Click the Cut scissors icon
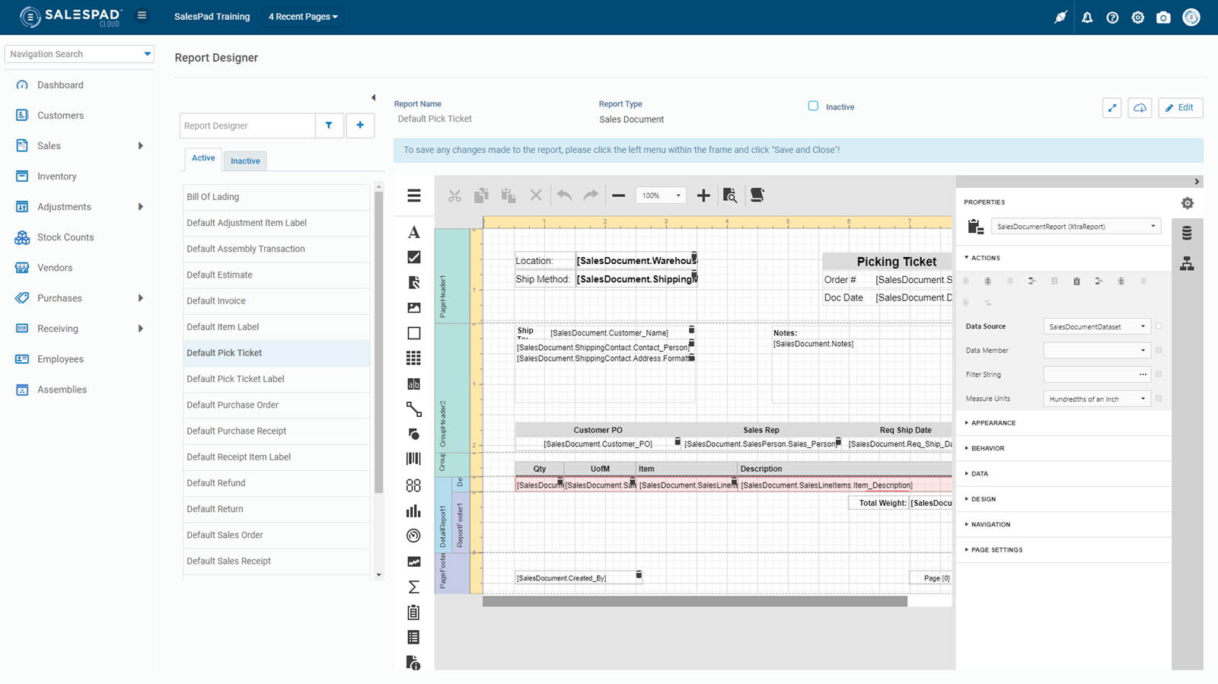 point(454,196)
